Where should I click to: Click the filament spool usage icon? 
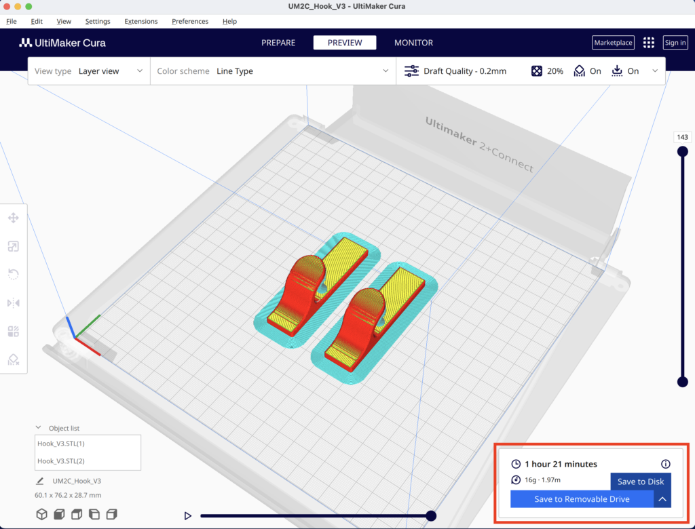[516, 479]
